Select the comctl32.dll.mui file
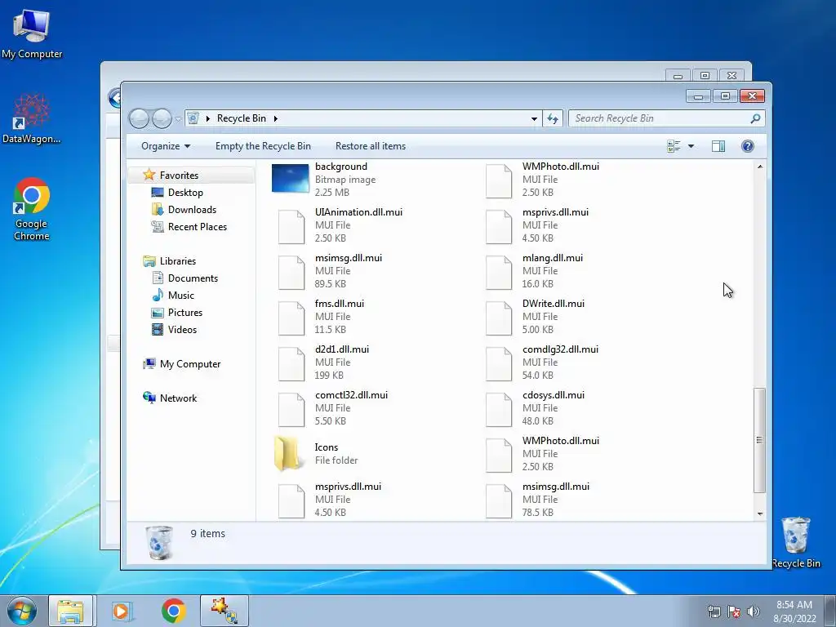This screenshot has width=836, height=627. click(x=333, y=408)
